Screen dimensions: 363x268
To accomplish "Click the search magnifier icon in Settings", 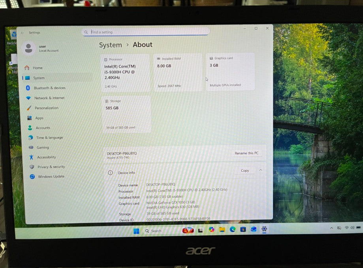I will [86, 32].
